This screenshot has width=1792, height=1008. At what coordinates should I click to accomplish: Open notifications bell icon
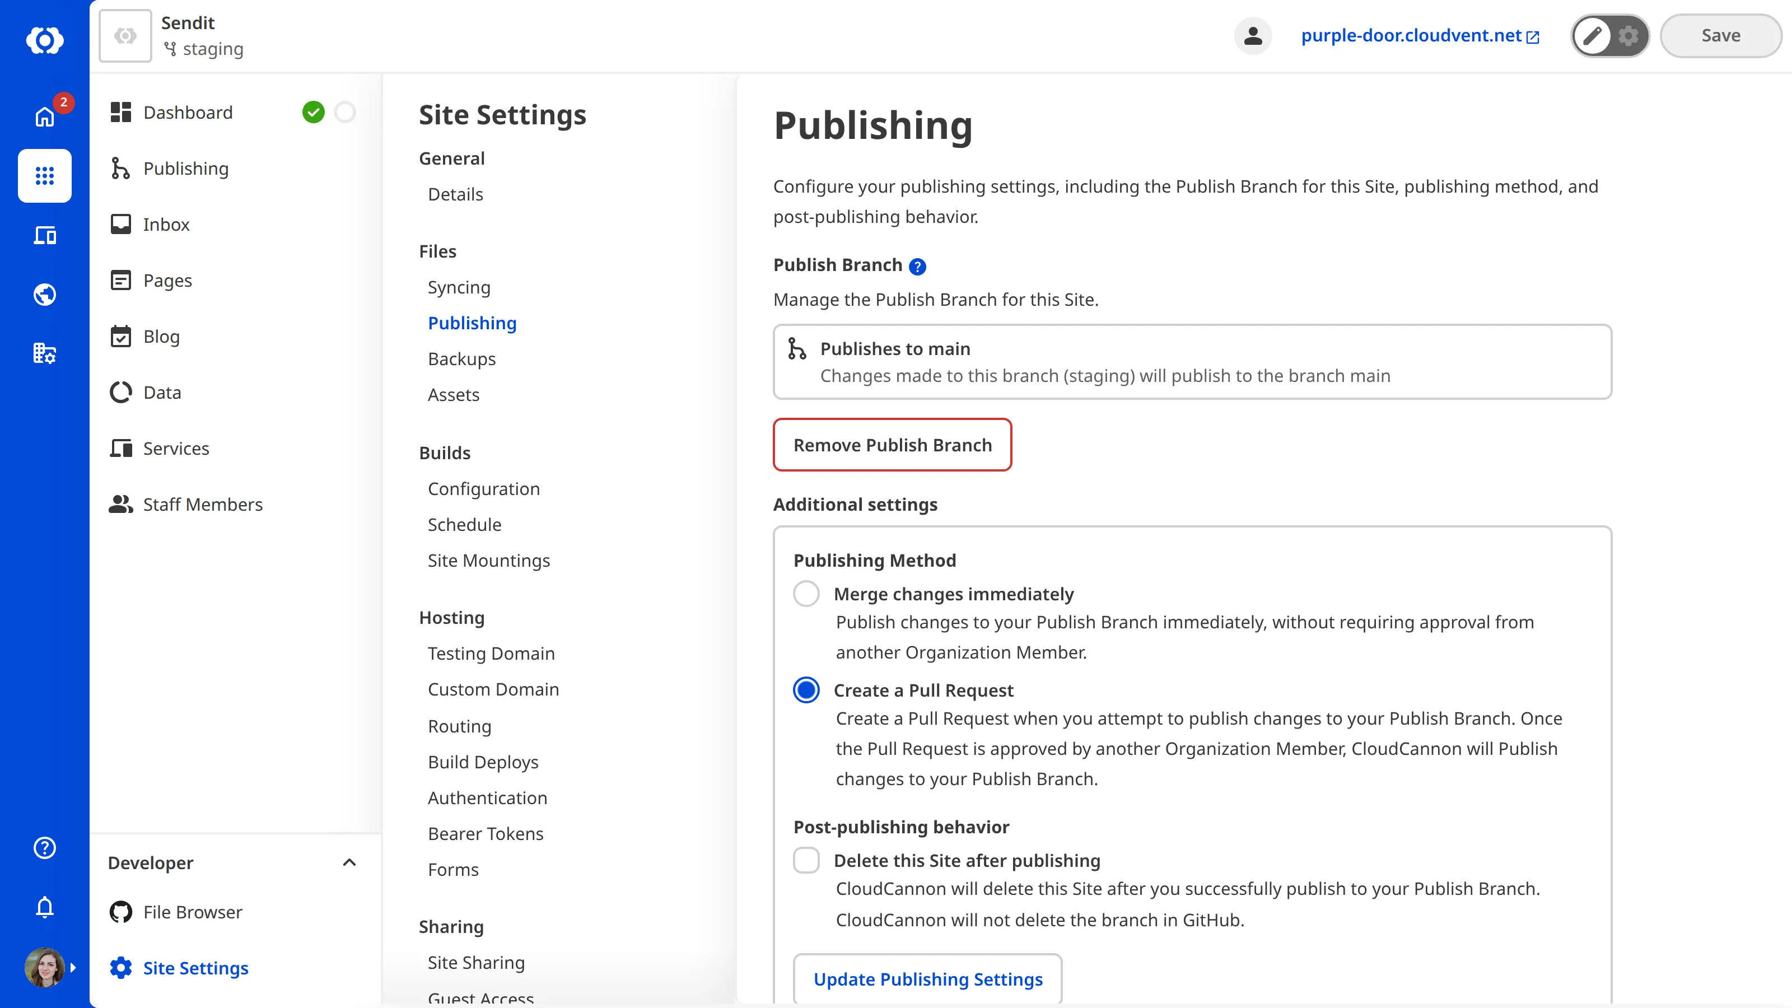[45, 907]
